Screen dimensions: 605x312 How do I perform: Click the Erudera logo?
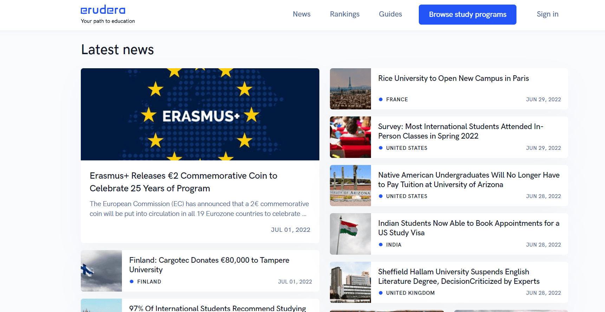tap(103, 9)
